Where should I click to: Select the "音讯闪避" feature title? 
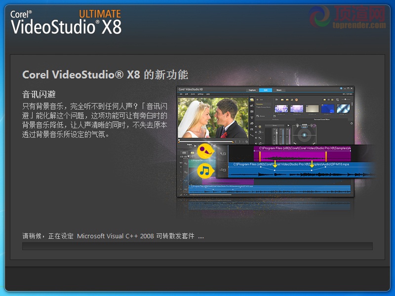point(39,94)
